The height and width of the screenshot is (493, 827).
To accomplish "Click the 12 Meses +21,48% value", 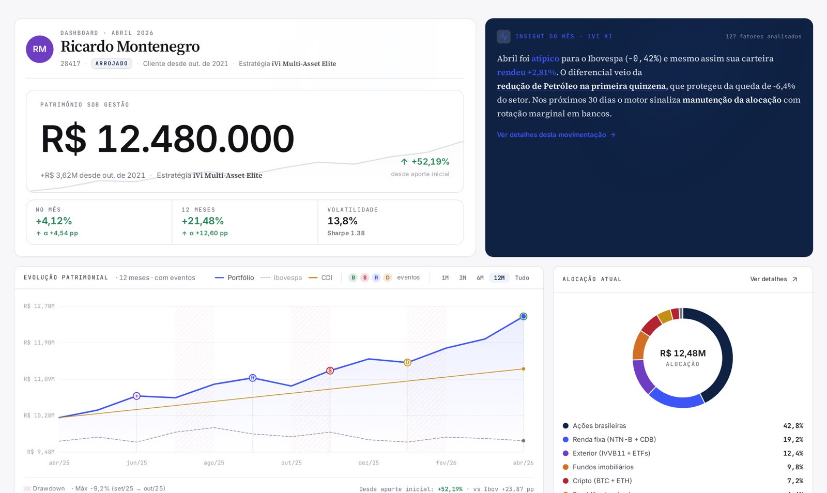I will 203,221.
